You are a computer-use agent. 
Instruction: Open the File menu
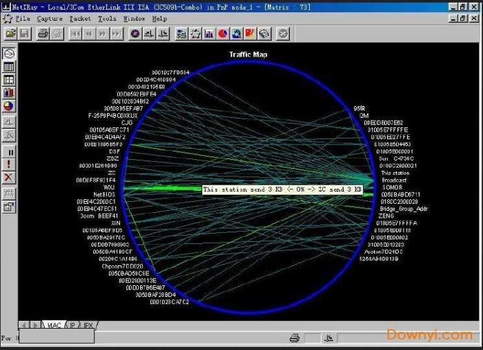coord(22,19)
